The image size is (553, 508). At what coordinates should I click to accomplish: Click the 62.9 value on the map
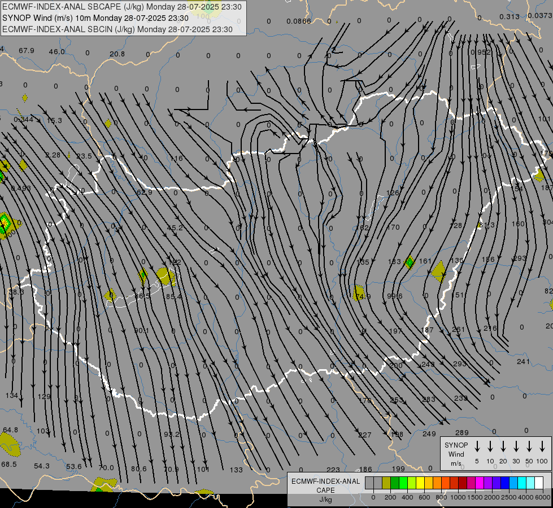[144, 192]
